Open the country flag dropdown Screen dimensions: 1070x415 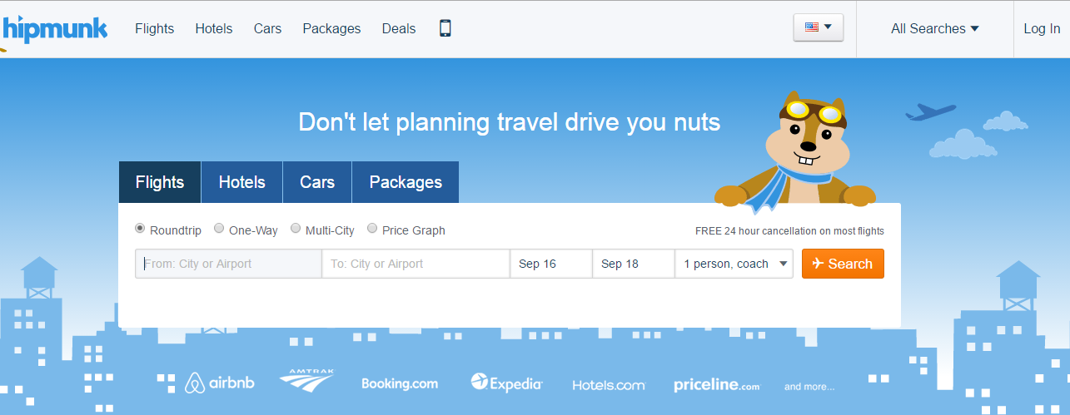pyautogui.click(x=819, y=27)
